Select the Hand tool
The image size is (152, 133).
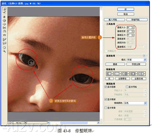pyautogui.click(x=4, y=47)
